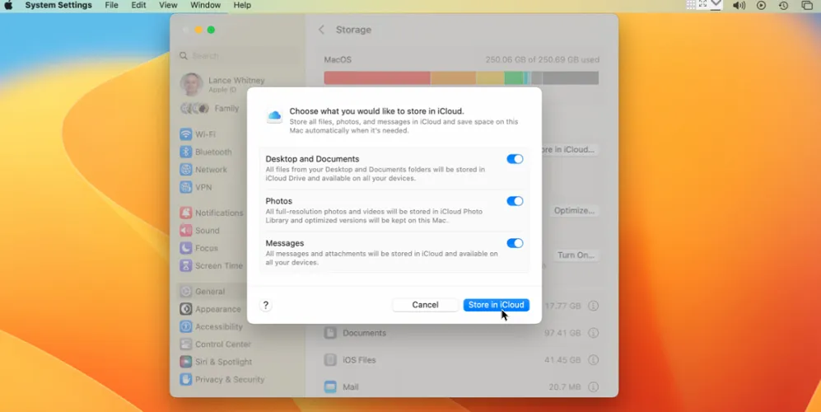821x412 pixels.
Task: Click the Store in iCloud button
Action: (x=496, y=305)
